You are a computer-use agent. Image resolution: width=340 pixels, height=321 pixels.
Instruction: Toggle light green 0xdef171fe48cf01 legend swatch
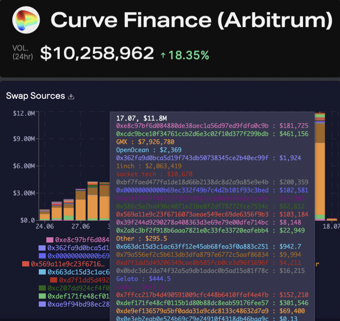click(x=42, y=296)
